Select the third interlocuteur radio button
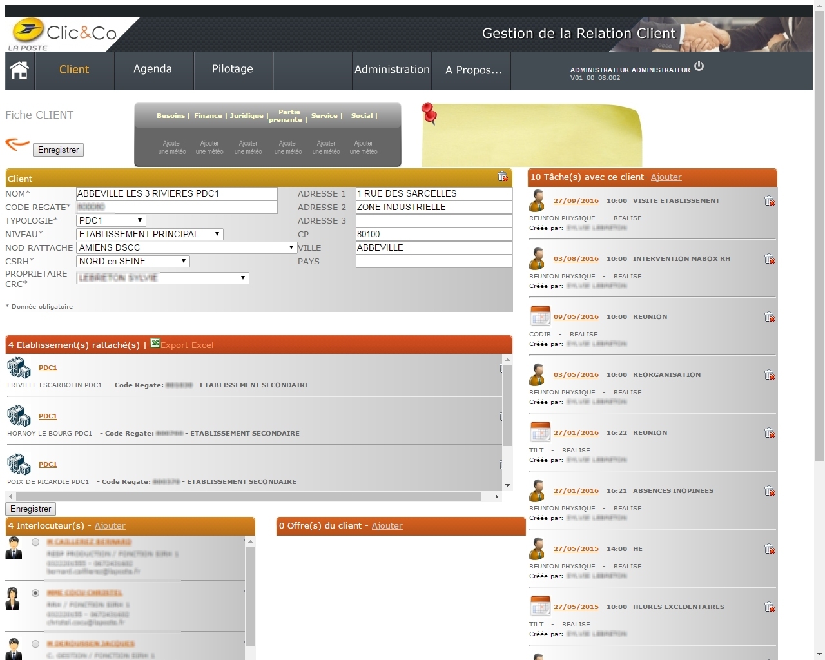This screenshot has height=660, width=825. (35, 644)
